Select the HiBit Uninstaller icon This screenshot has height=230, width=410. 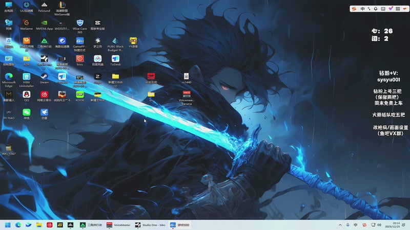27,80
